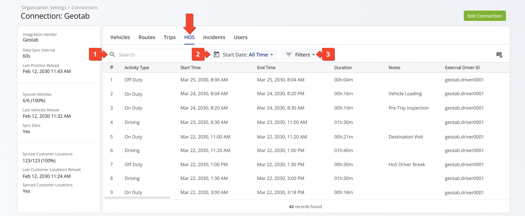Select the HOS tab
This screenshot has height=216, width=525.
pyautogui.click(x=189, y=37)
